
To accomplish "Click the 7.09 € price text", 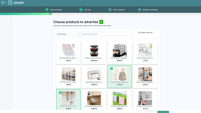I will tap(68, 85).
